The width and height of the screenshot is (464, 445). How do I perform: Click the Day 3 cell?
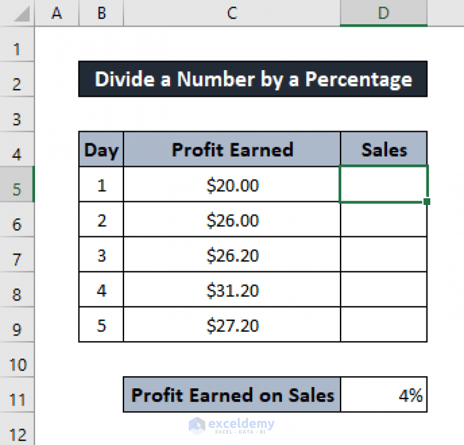[x=101, y=255]
